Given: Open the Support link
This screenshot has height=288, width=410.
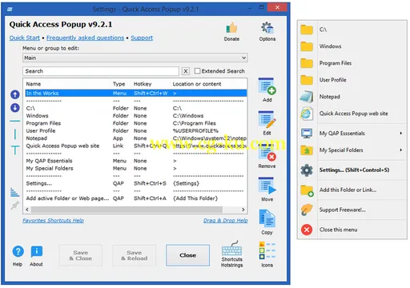Looking at the screenshot, I should (x=142, y=38).
